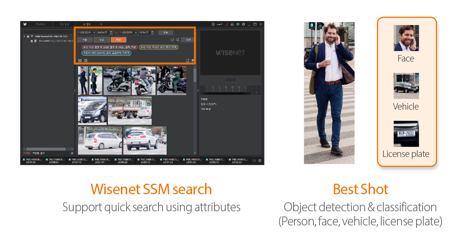Reset search filters with refresh icon
This screenshot has width=461, height=244.
click(172, 40)
